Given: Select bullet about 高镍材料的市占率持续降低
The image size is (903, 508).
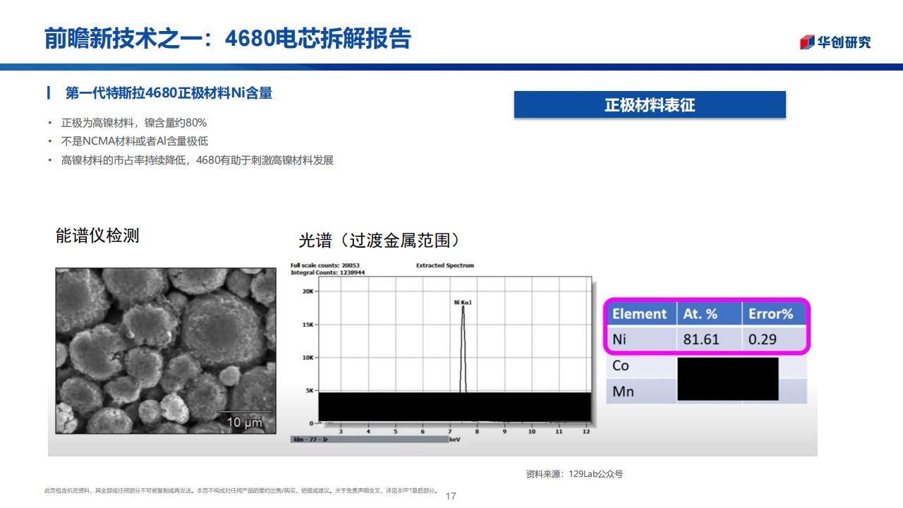Looking at the screenshot, I should tap(198, 160).
